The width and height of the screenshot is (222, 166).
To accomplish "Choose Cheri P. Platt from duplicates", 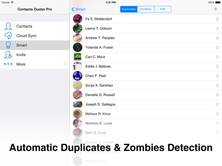I will click(x=146, y=76).
